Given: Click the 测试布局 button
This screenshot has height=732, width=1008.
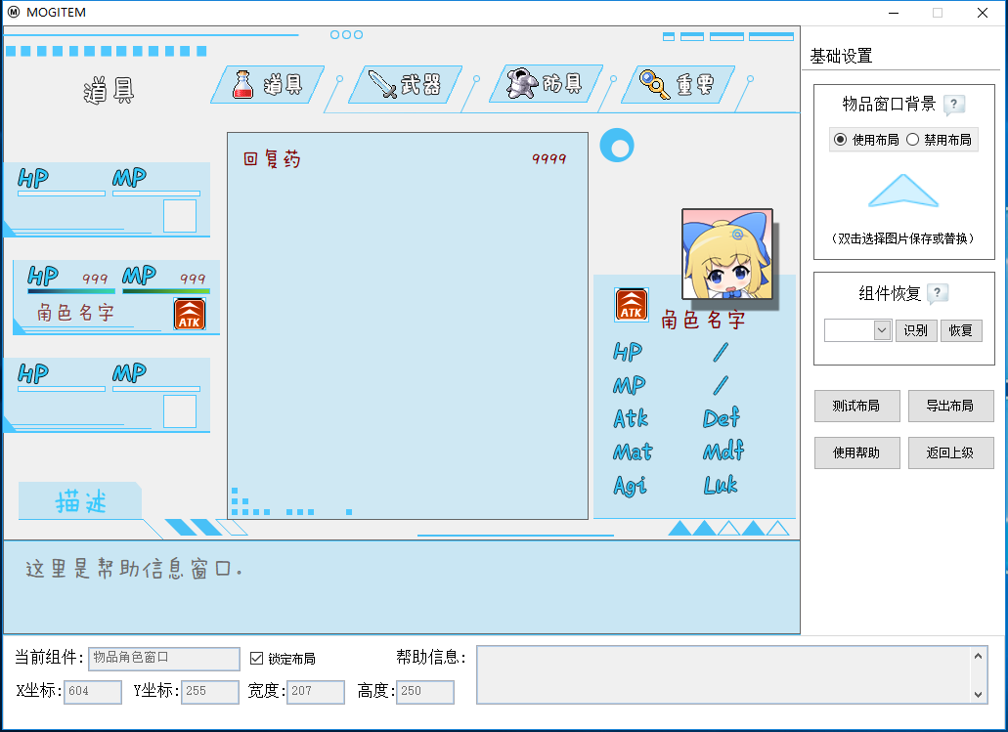Looking at the screenshot, I should (x=856, y=407).
